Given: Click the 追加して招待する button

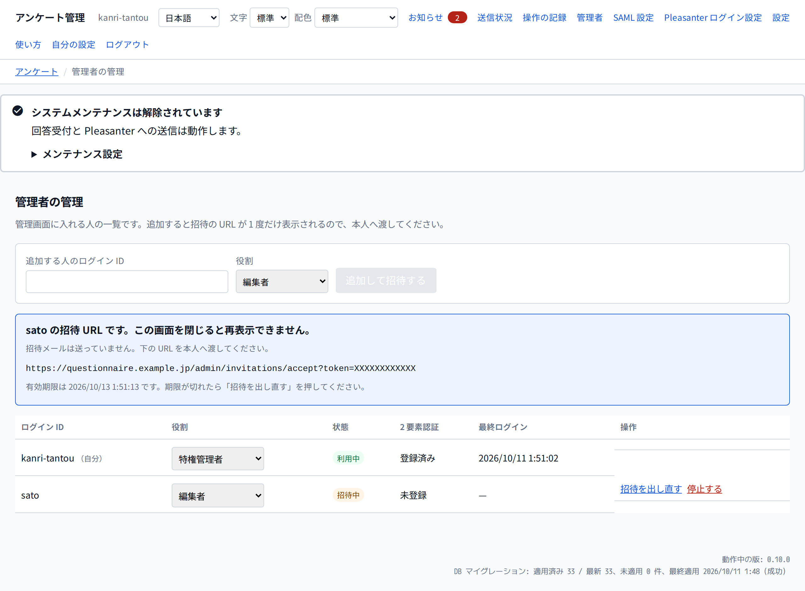Looking at the screenshot, I should (386, 280).
